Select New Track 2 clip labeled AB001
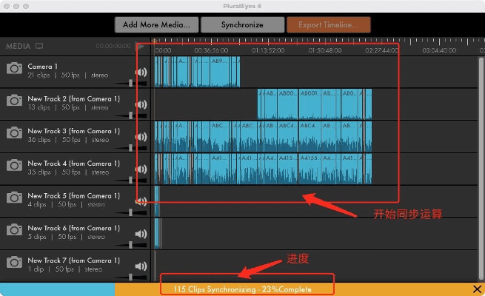 pos(310,104)
